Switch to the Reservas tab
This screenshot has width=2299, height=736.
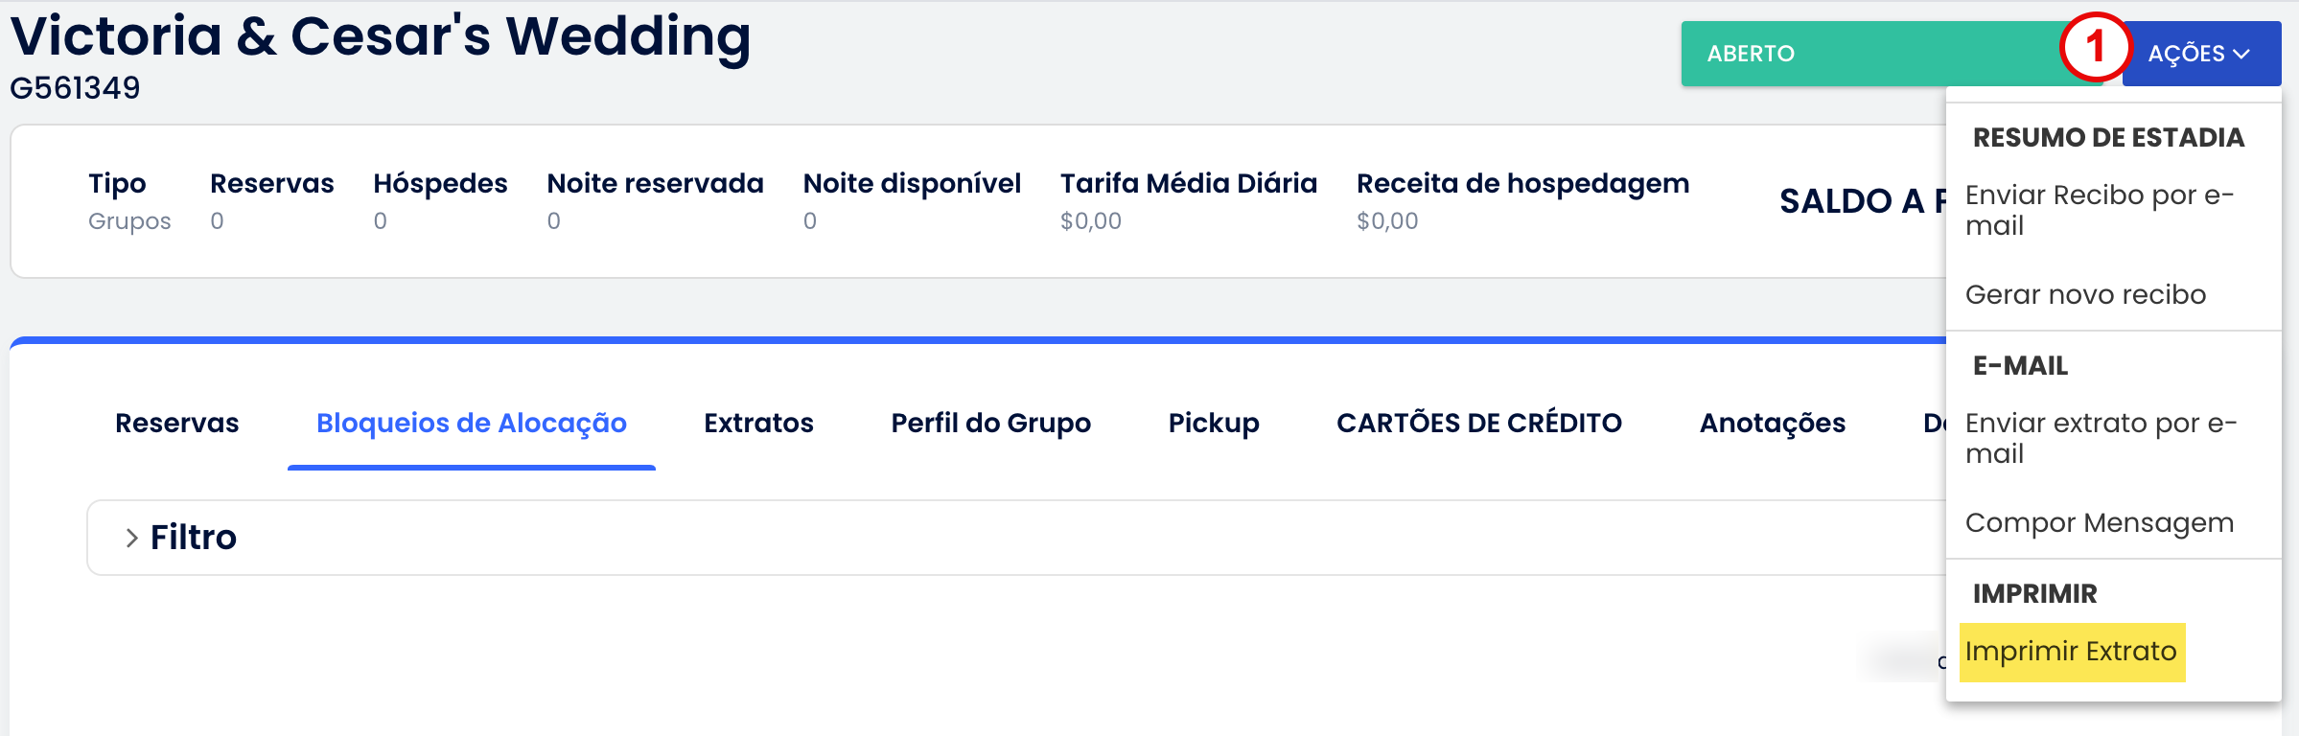click(176, 423)
